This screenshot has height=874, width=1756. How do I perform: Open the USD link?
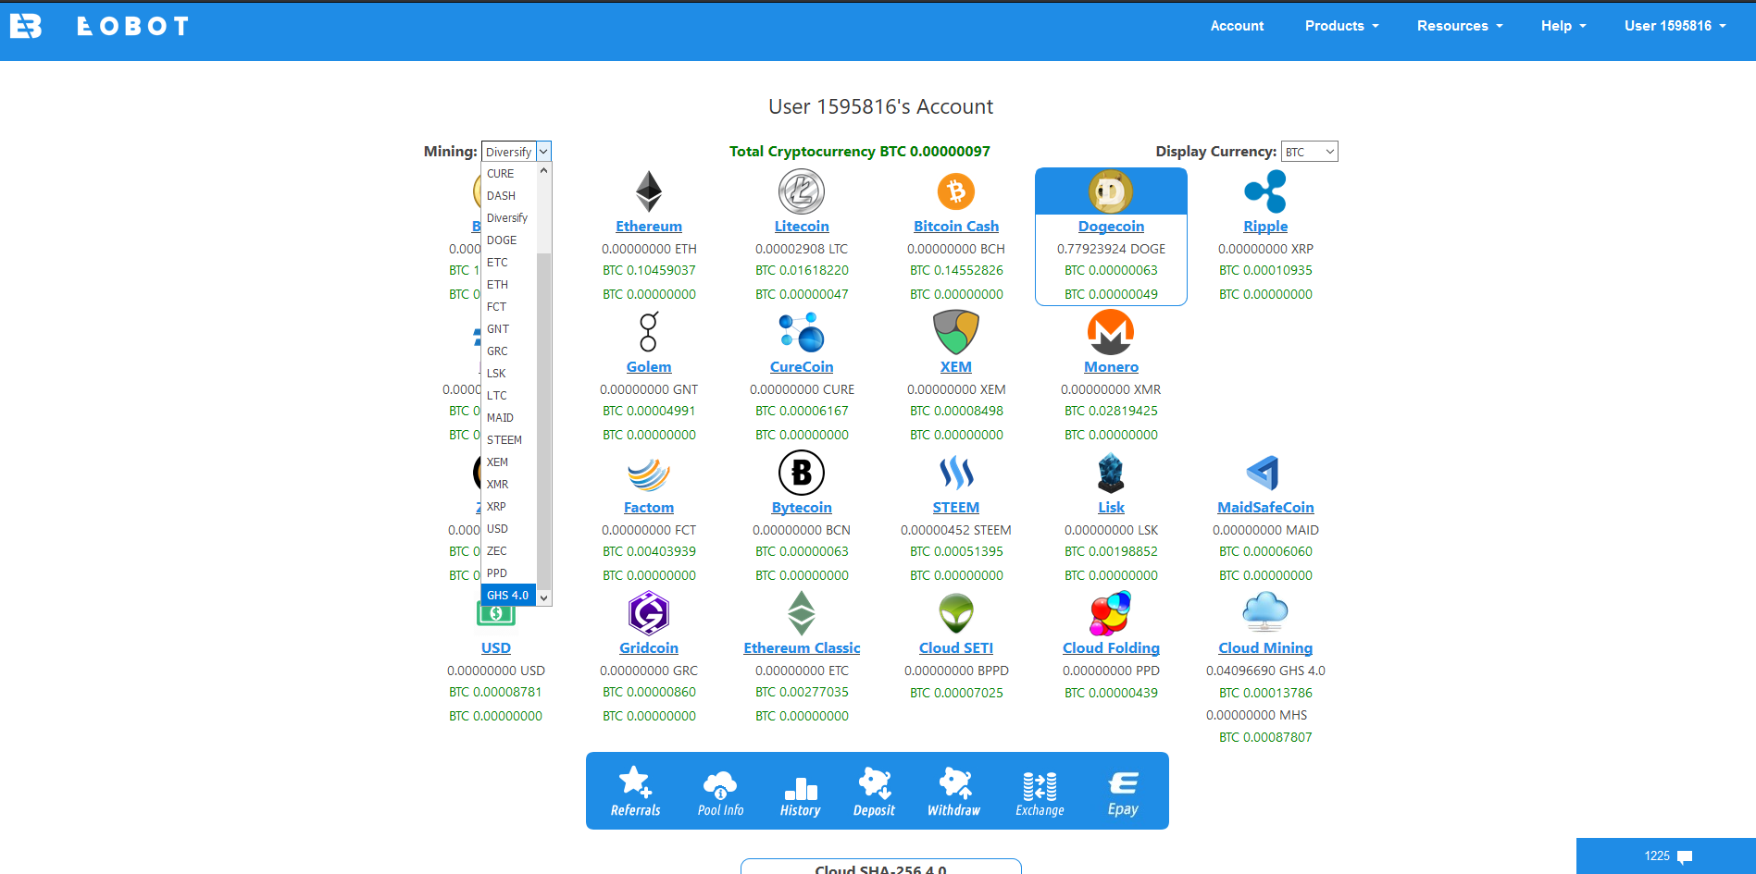coord(496,648)
